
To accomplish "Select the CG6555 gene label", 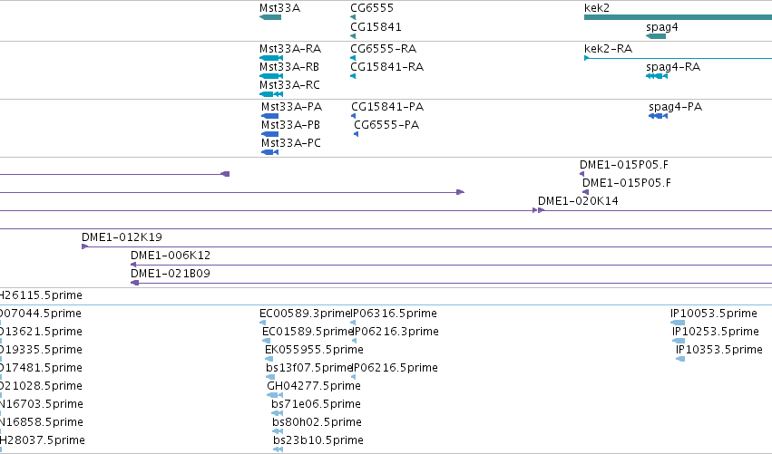I will point(372,8).
